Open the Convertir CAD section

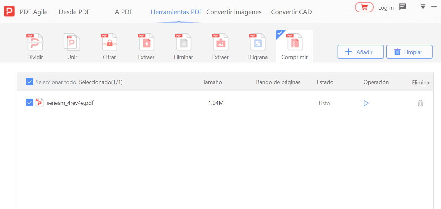[291, 12]
